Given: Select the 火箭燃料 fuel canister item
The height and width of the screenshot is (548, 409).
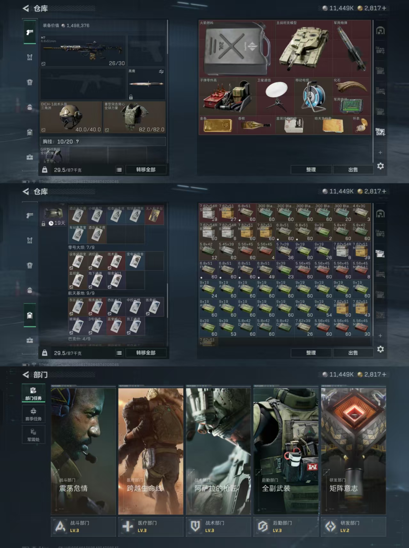Looking at the screenshot, I should click(x=237, y=49).
